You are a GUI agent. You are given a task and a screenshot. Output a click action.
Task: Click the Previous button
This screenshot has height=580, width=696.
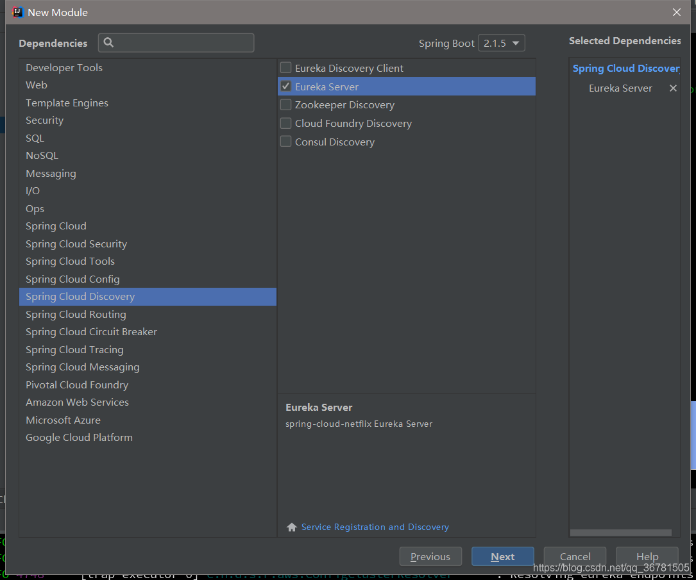click(430, 556)
